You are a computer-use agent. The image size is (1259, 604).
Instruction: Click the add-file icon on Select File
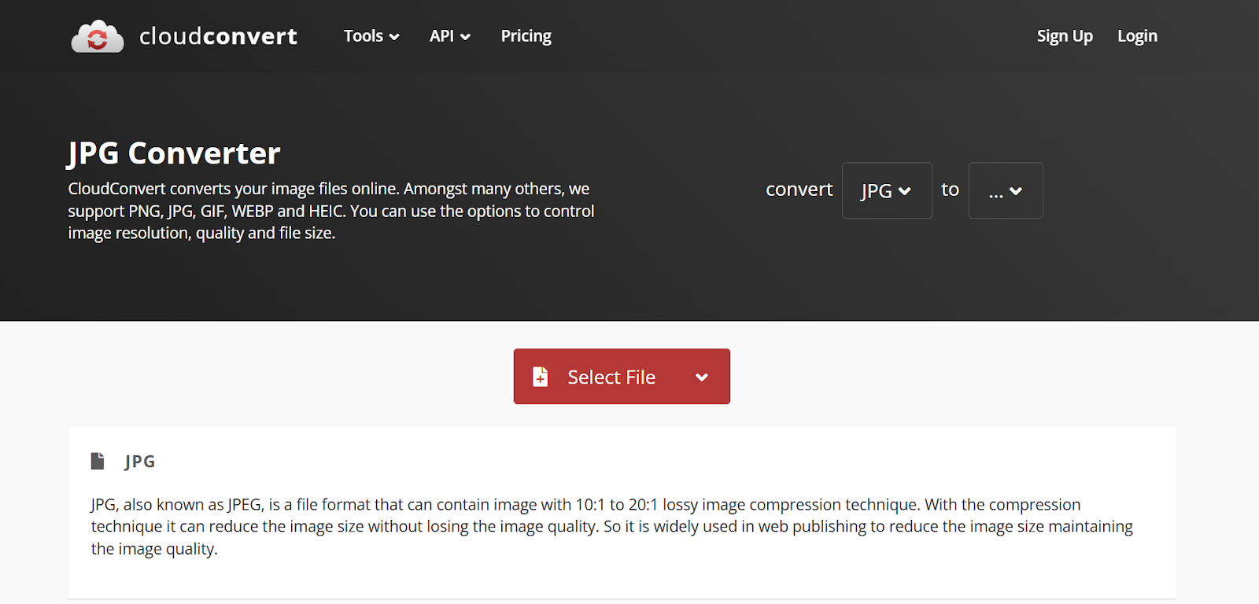[541, 377]
